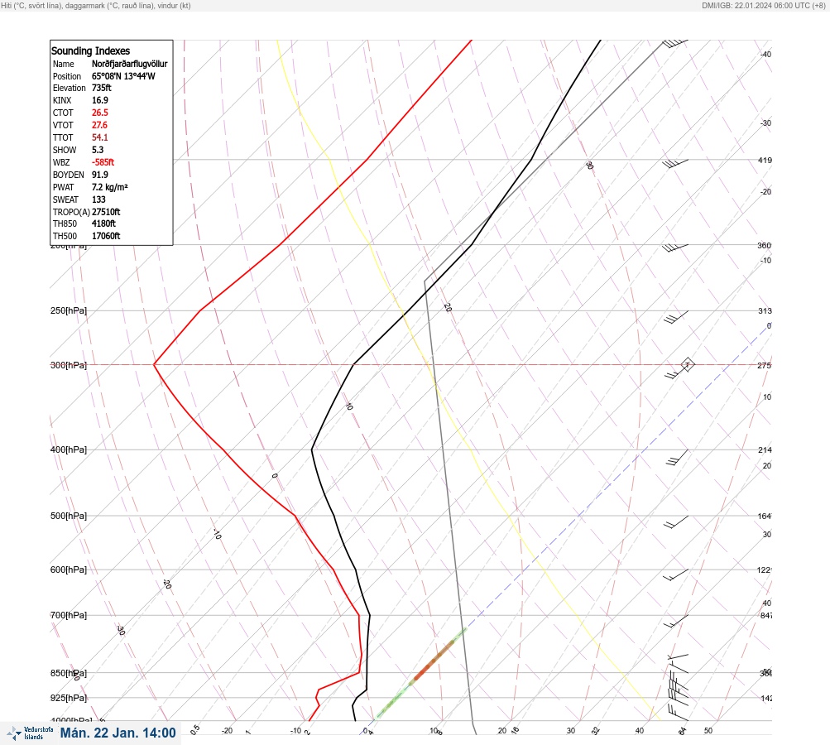Click the SHOW value 5.3

click(98, 150)
